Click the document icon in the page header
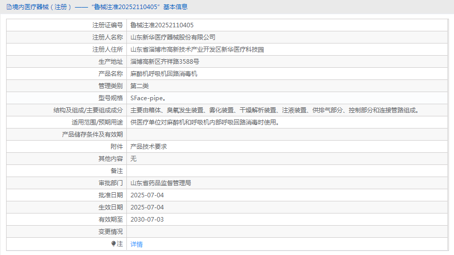454x255 pixels. (9, 7)
